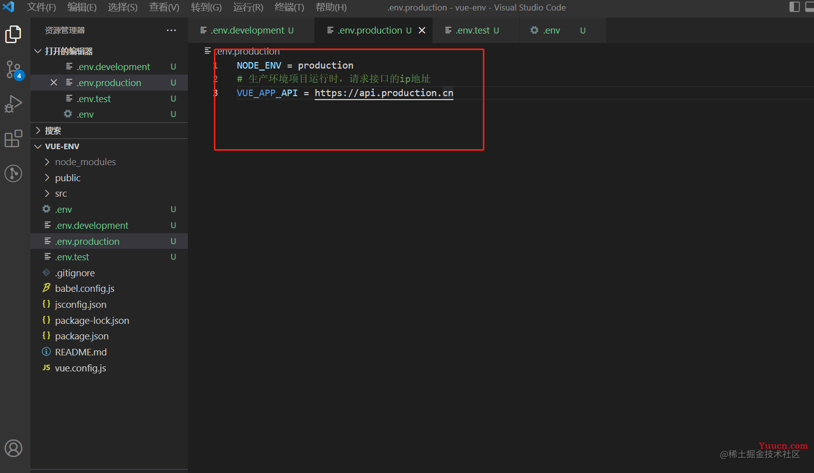This screenshot has width=814, height=473.
Task: Open the Help (帮助) menu
Action: tap(331, 7)
